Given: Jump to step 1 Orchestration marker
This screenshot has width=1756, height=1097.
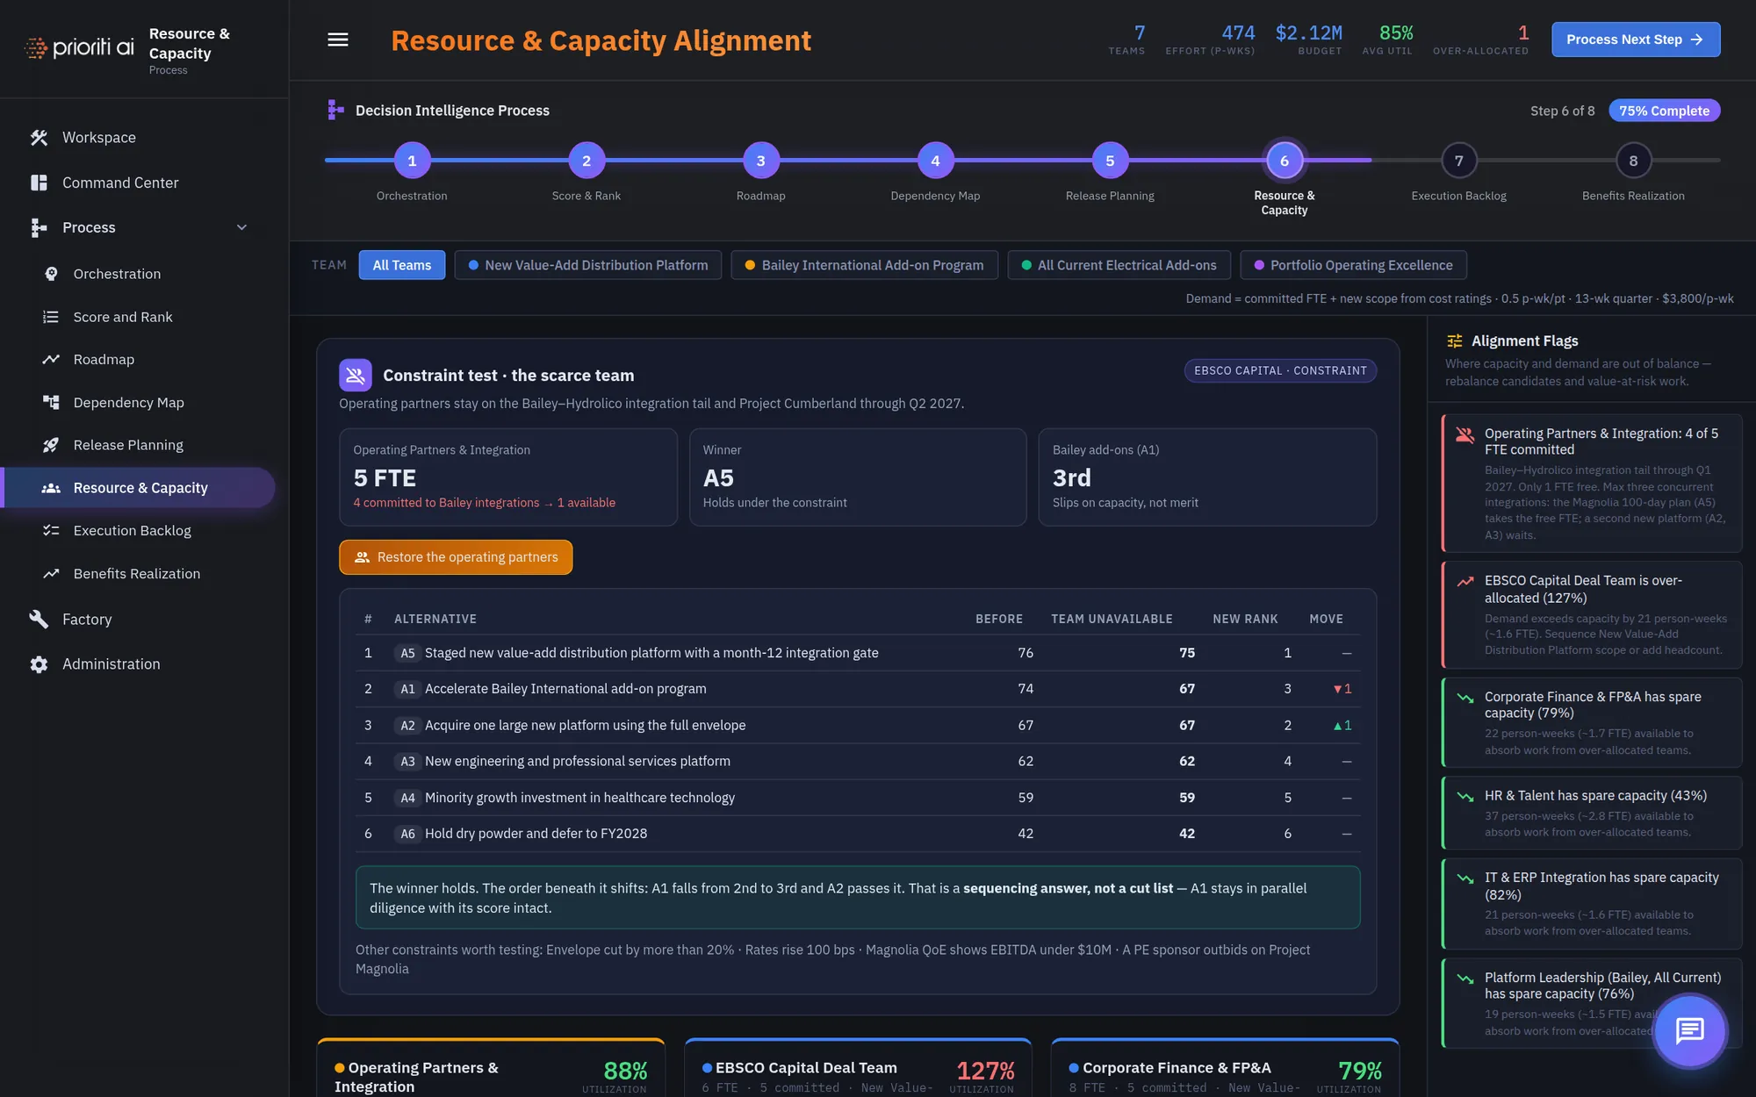Looking at the screenshot, I should pyautogui.click(x=412, y=161).
